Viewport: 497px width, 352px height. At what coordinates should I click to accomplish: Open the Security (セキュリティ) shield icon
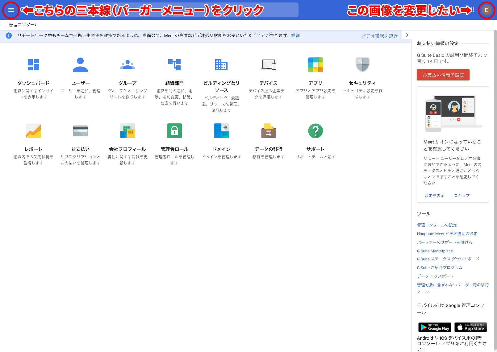pos(362,65)
